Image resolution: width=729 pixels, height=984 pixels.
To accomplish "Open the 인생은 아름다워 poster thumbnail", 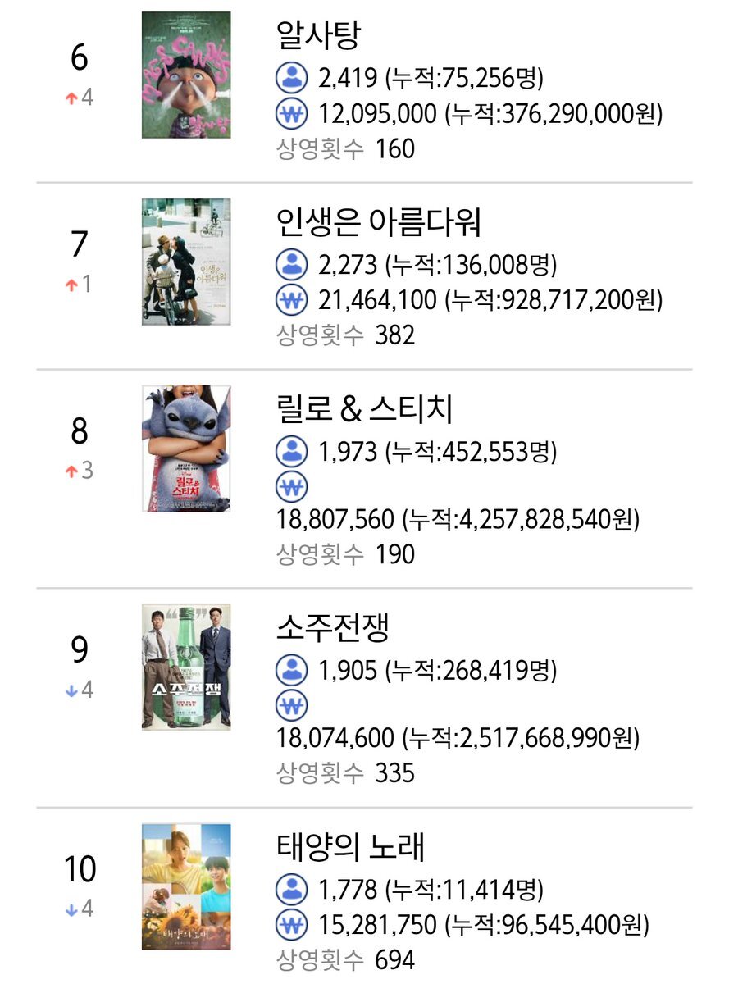I will point(186,262).
